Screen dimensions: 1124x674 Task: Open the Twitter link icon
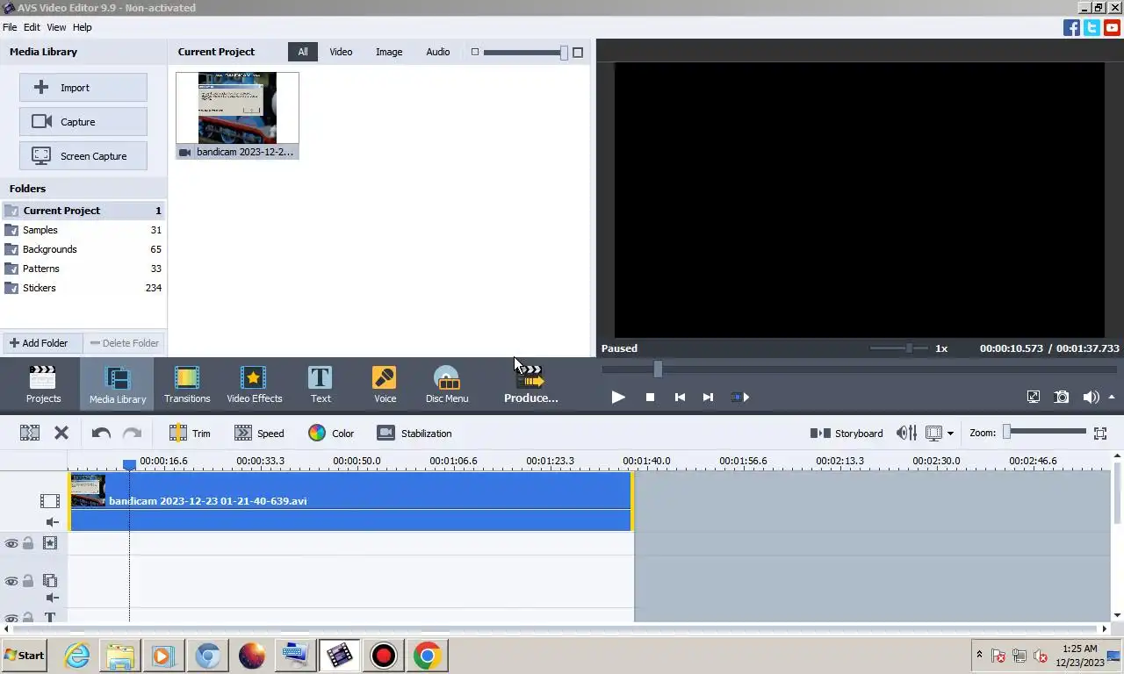1092,27
